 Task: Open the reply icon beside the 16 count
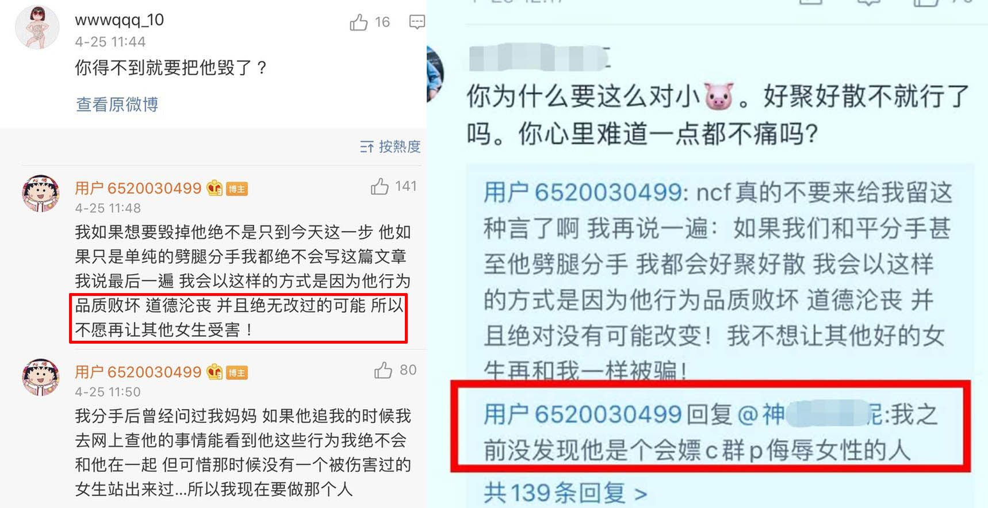[417, 22]
